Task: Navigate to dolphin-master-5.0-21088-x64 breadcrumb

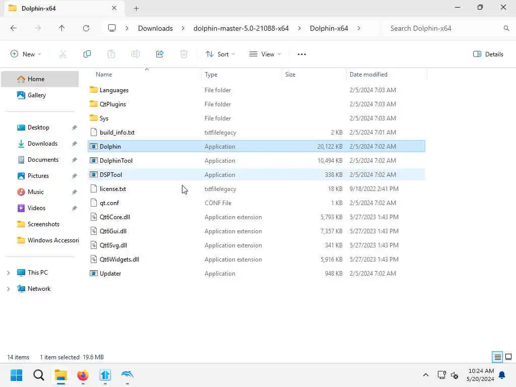Action: tap(241, 28)
